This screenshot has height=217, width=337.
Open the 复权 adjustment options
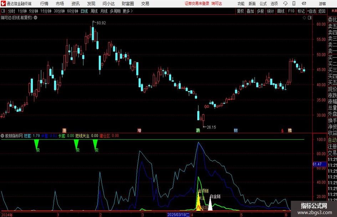240,11
